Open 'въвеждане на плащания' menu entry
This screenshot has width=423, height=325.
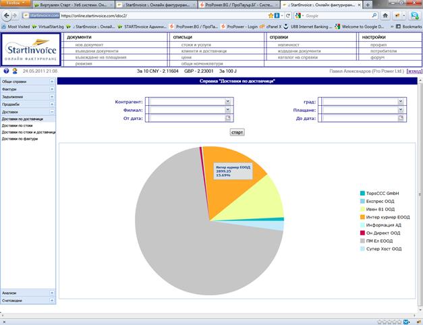(101, 57)
